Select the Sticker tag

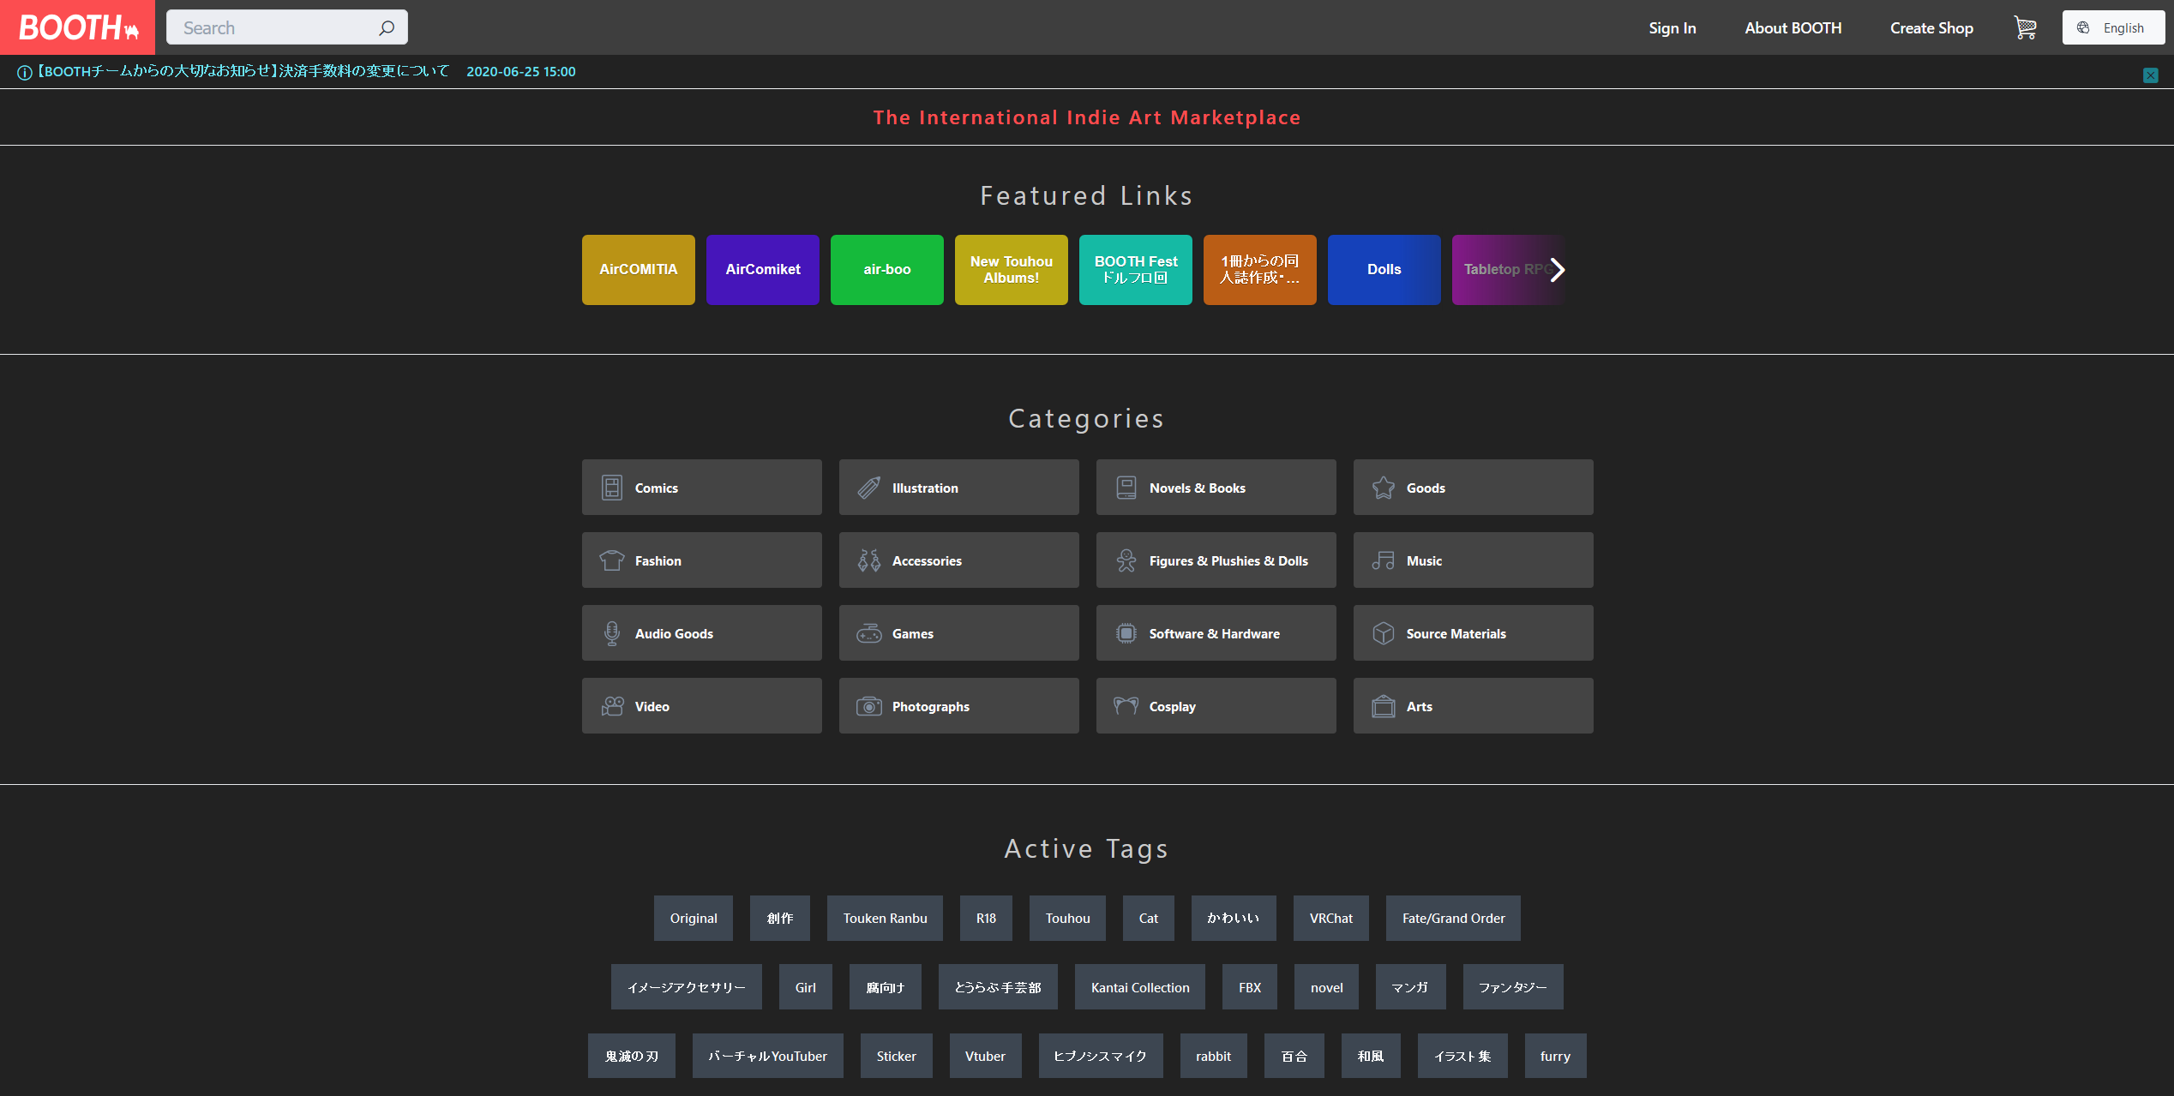[x=896, y=1056]
